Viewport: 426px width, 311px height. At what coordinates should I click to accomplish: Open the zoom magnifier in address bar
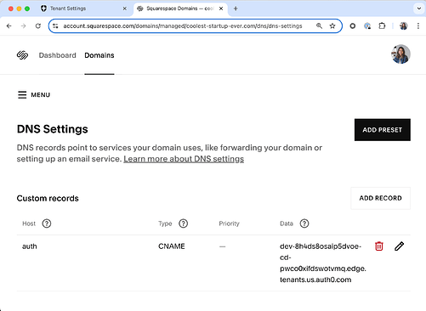point(319,26)
